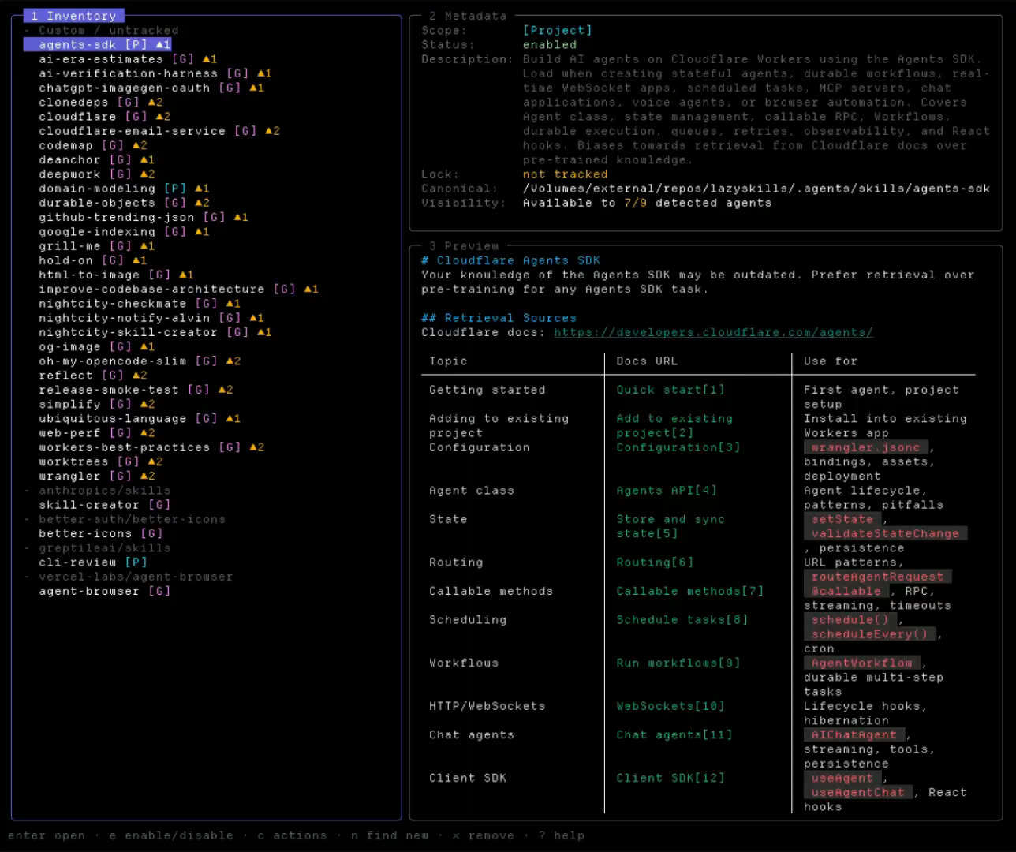1016x852 pixels.
Task: Select nightcity-checkmate row
Action: (140, 304)
